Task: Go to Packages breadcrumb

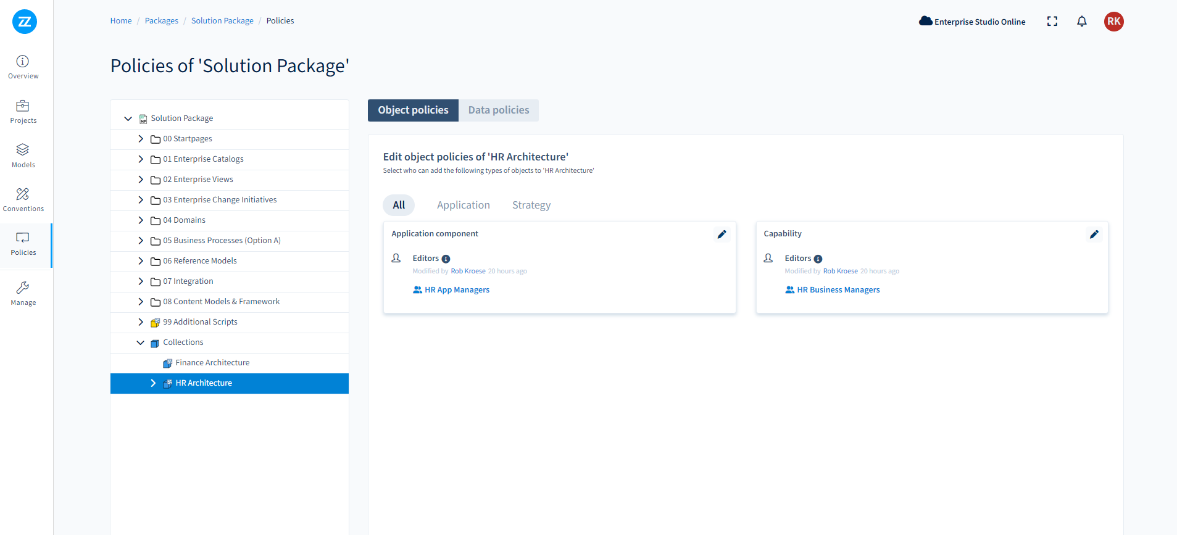Action: click(x=162, y=20)
